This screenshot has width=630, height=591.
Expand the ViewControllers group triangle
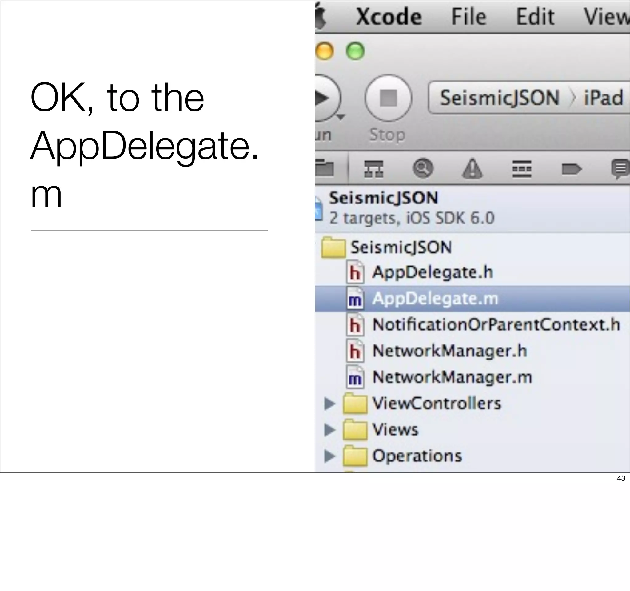(x=330, y=404)
